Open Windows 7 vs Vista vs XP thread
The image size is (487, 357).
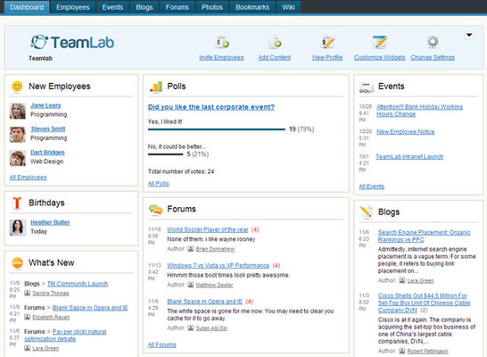218,266
